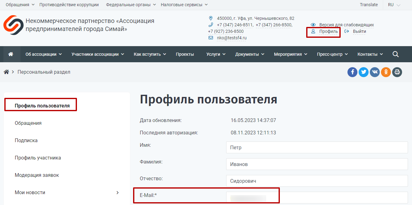This screenshot has width=412, height=205.
Task: Open the Проекты navigation item
Action: click(x=185, y=54)
